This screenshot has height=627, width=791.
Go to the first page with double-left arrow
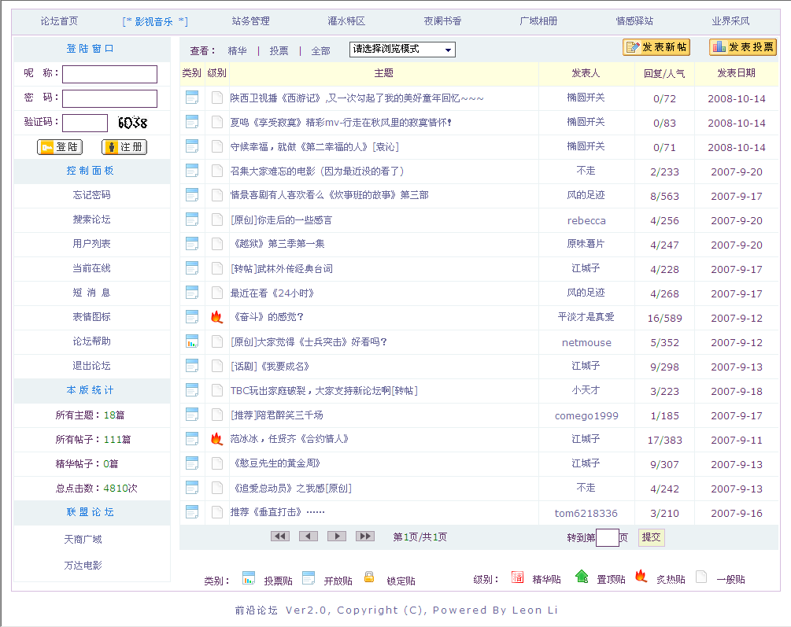point(280,537)
